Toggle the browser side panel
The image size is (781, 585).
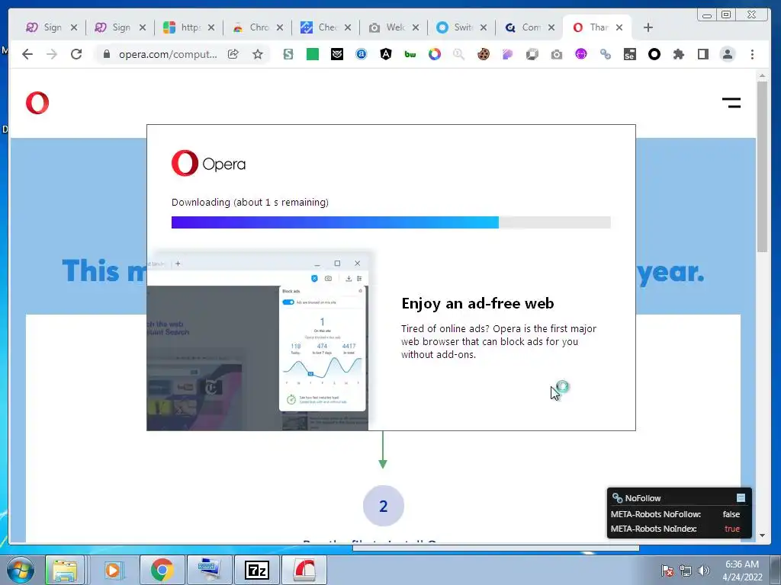pos(702,54)
